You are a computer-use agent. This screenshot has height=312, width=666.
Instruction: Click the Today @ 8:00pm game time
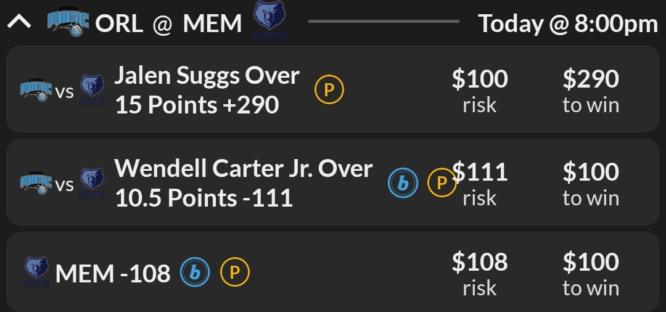pyautogui.click(x=568, y=23)
